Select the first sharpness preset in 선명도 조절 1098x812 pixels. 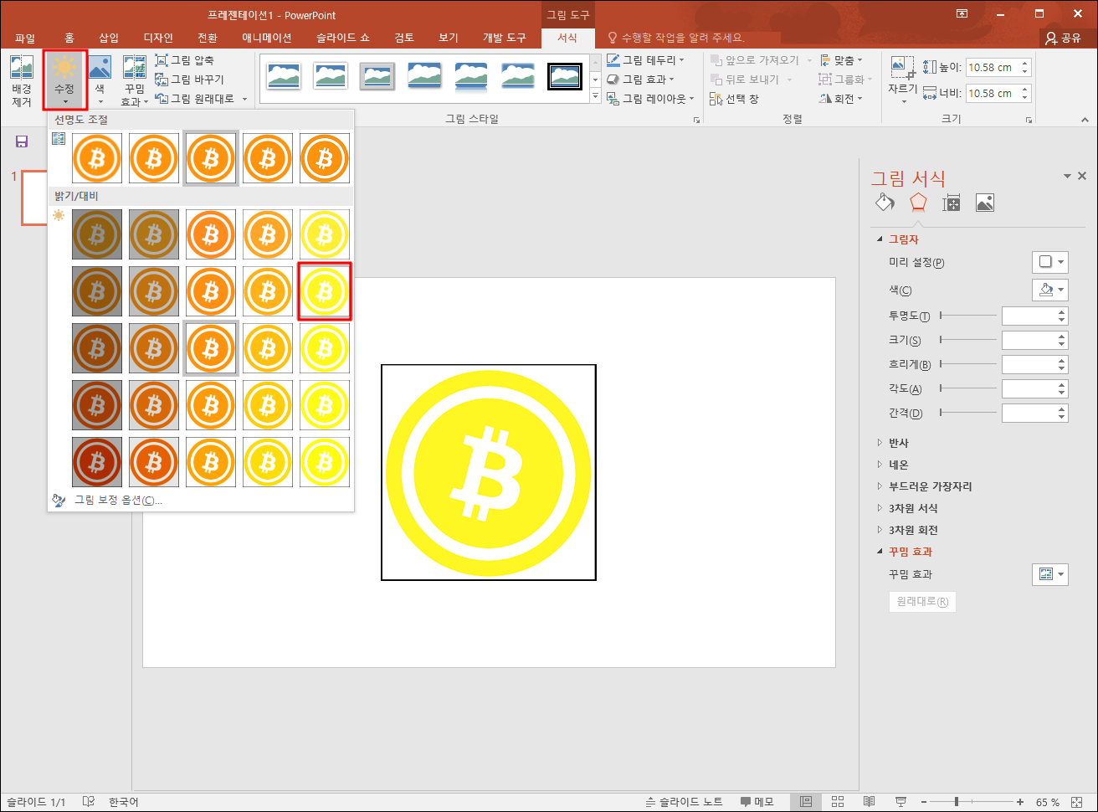click(97, 157)
